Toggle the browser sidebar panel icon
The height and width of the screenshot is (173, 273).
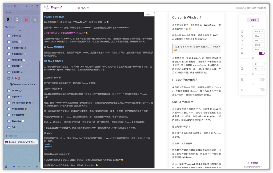(16, 6)
